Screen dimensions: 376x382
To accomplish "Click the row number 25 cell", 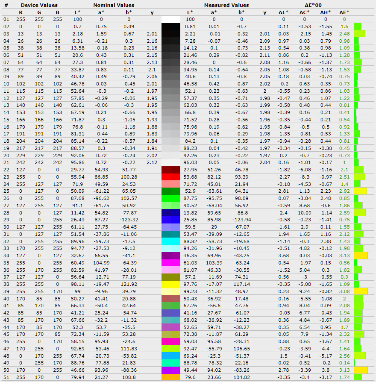I will click(x=6, y=191).
